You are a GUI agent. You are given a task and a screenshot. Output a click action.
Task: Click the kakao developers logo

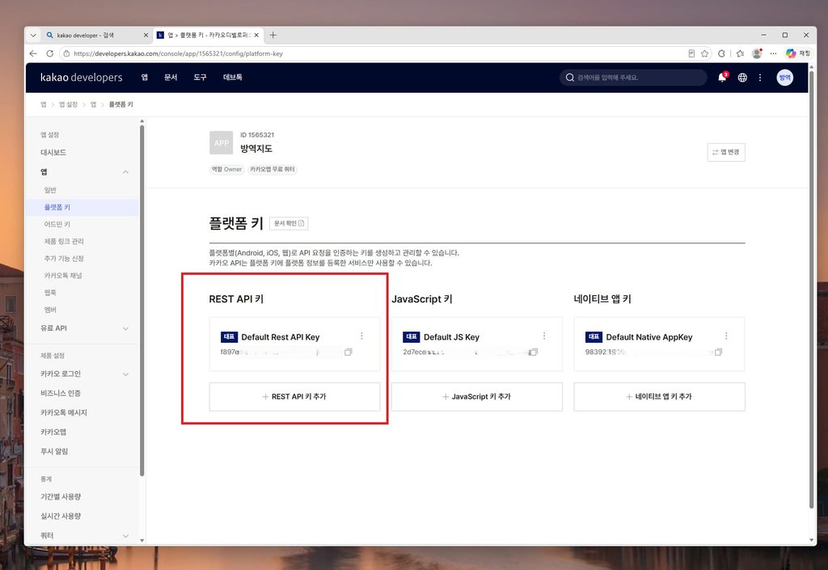tap(82, 77)
